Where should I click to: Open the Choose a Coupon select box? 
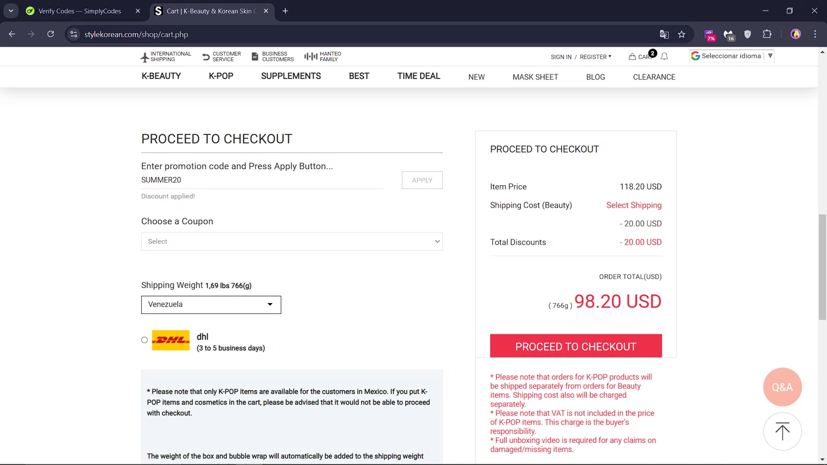click(292, 241)
